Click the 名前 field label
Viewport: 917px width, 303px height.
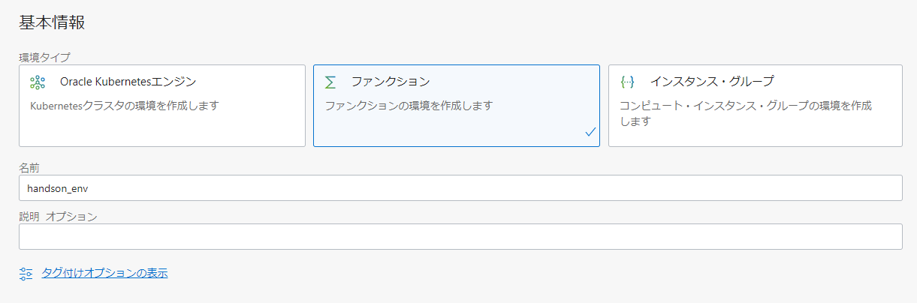pyautogui.click(x=29, y=167)
